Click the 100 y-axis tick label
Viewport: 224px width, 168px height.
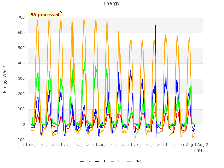pyautogui.click(x=21, y=109)
